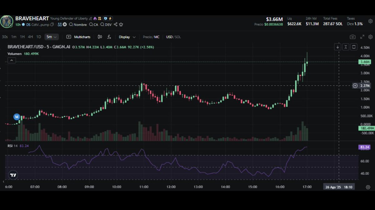Click the edit pencil icon beside token name

pos(90,19)
